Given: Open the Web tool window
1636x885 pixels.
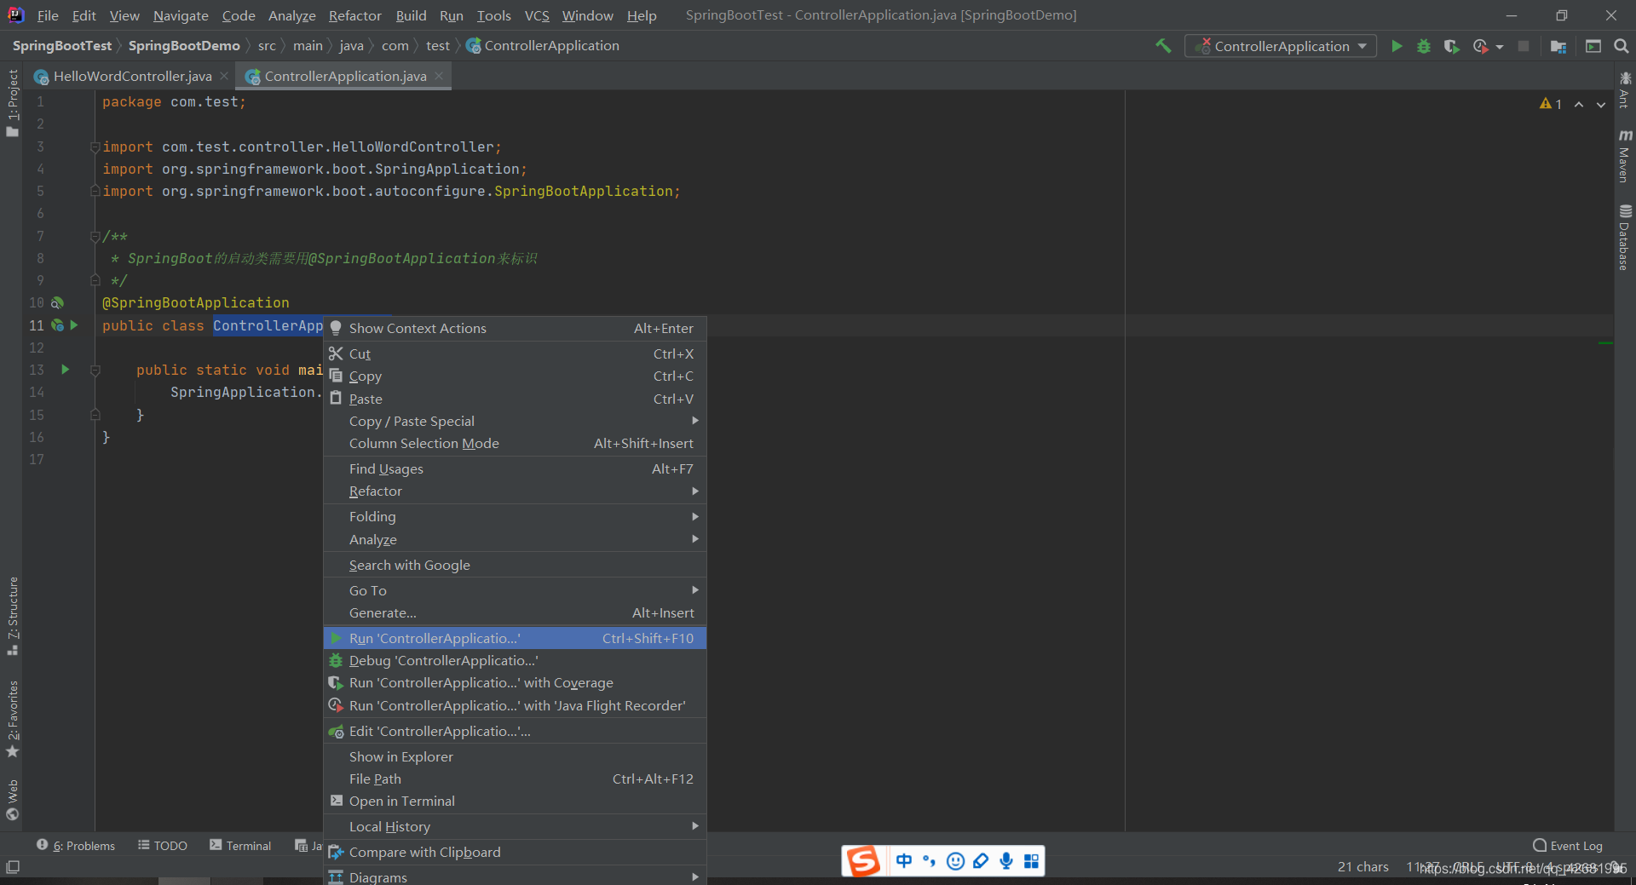Looking at the screenshot, I should pyautogui.click(x=12, y=800).
